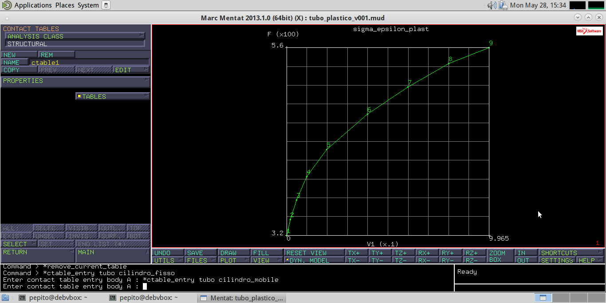Open the Places menu
This screenshot has height=303, width=606.
click(65, 5)
